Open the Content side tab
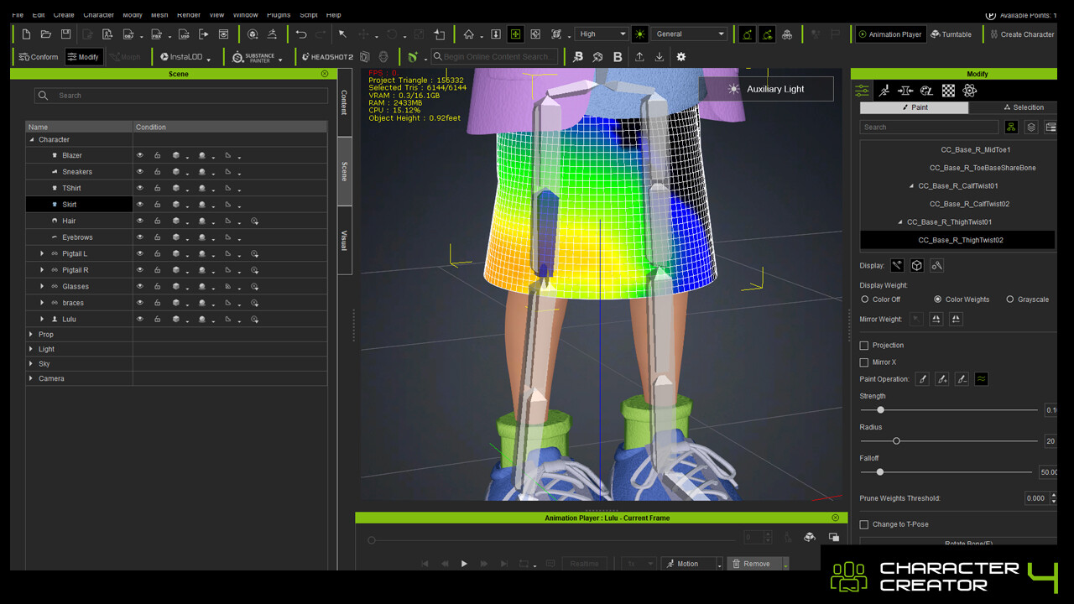This screenshot has height=604, width=1074. coord(344,102)
